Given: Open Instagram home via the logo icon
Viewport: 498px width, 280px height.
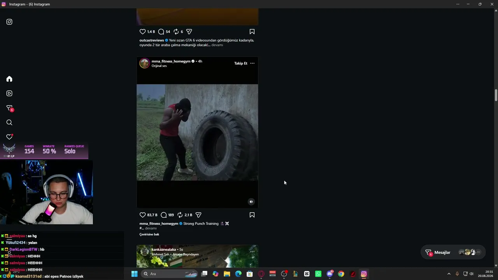Looking at the screenshot, I should point(9,22).
